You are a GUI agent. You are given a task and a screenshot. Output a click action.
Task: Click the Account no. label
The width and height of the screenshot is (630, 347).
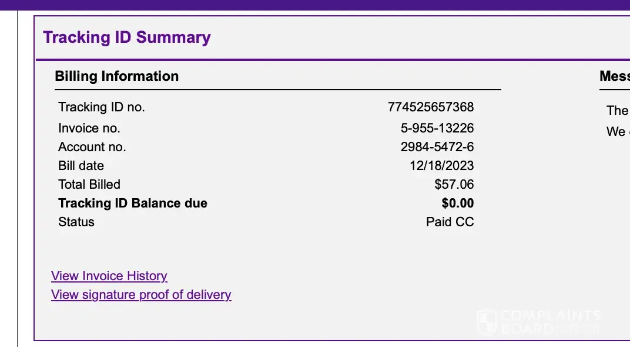[x=92, y=147]
